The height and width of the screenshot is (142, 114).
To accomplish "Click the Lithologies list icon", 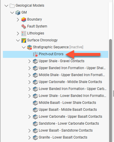I will point(24,33).
